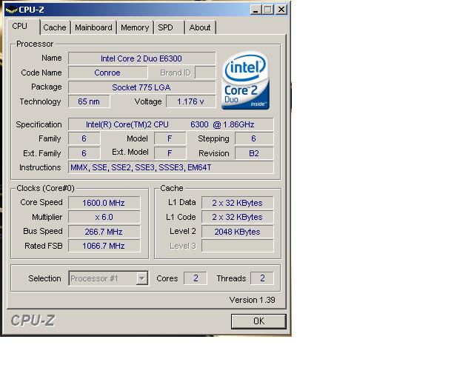Click the Multiplier x 6.0 value
The image size is (474, 379).
coord(104,217)
